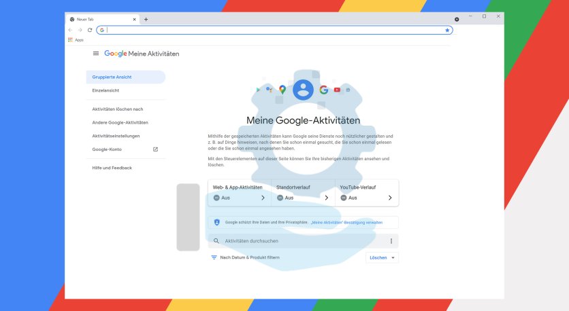Click the Web- & App-Aktivitäten label
The height and width of the screenshot is (311, 569).
[238, 187]
